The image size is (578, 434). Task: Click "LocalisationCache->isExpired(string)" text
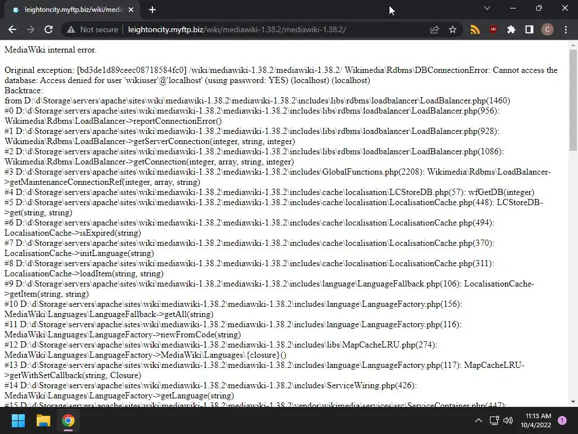tap(73, 233)
